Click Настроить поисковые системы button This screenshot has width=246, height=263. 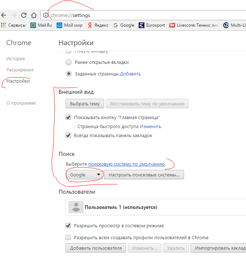[144, 175]
